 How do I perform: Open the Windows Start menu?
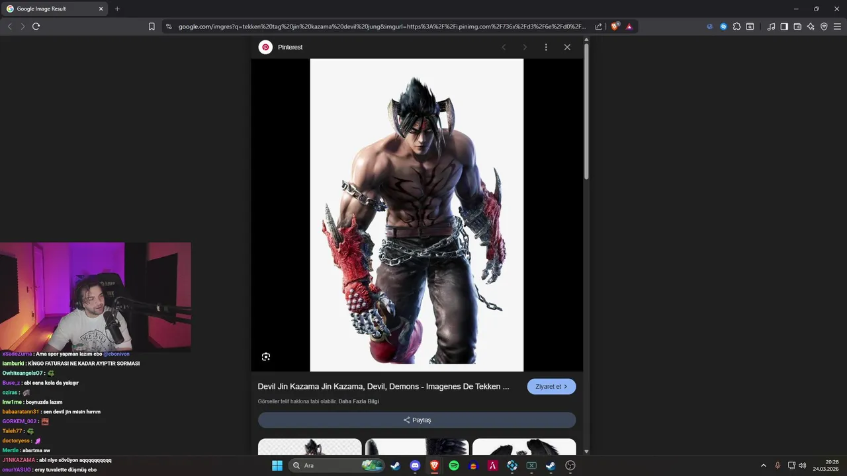(277, 465)
